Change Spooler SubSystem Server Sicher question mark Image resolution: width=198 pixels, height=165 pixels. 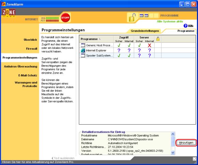click(x=139, y=55)
